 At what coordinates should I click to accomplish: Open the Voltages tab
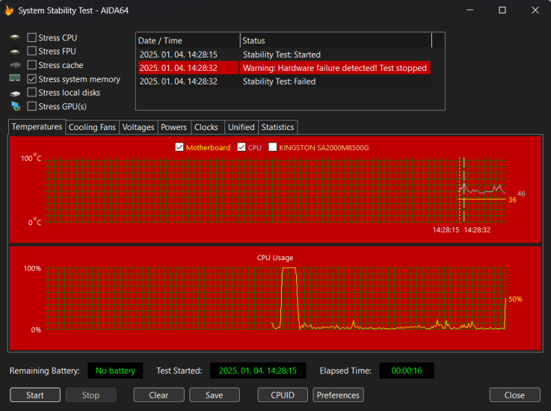tap(138, 127)
